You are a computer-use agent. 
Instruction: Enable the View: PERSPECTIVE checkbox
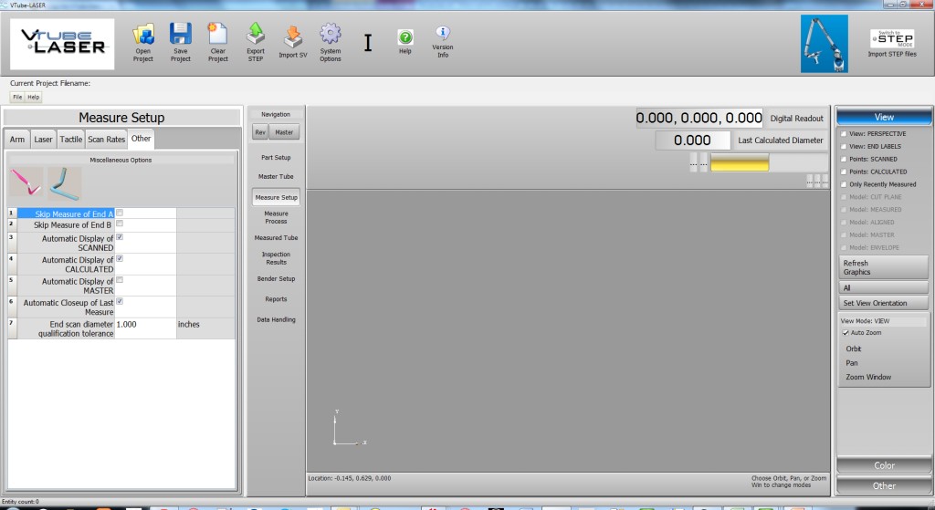click(x=844, y=133)
